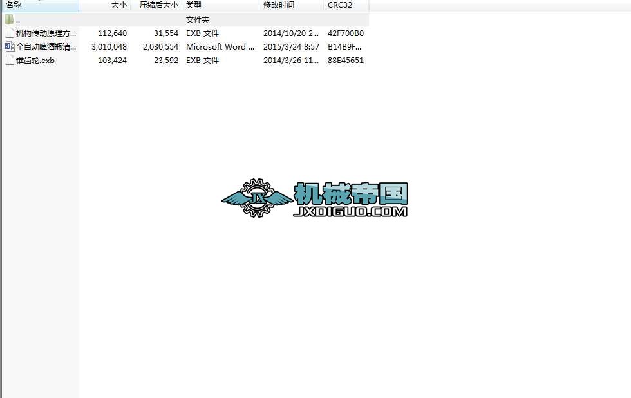Screen dimensions: 631x398
Task: Click EXB 文件 type in 锥齿轮.exb row
Action: tap(202, 61)
